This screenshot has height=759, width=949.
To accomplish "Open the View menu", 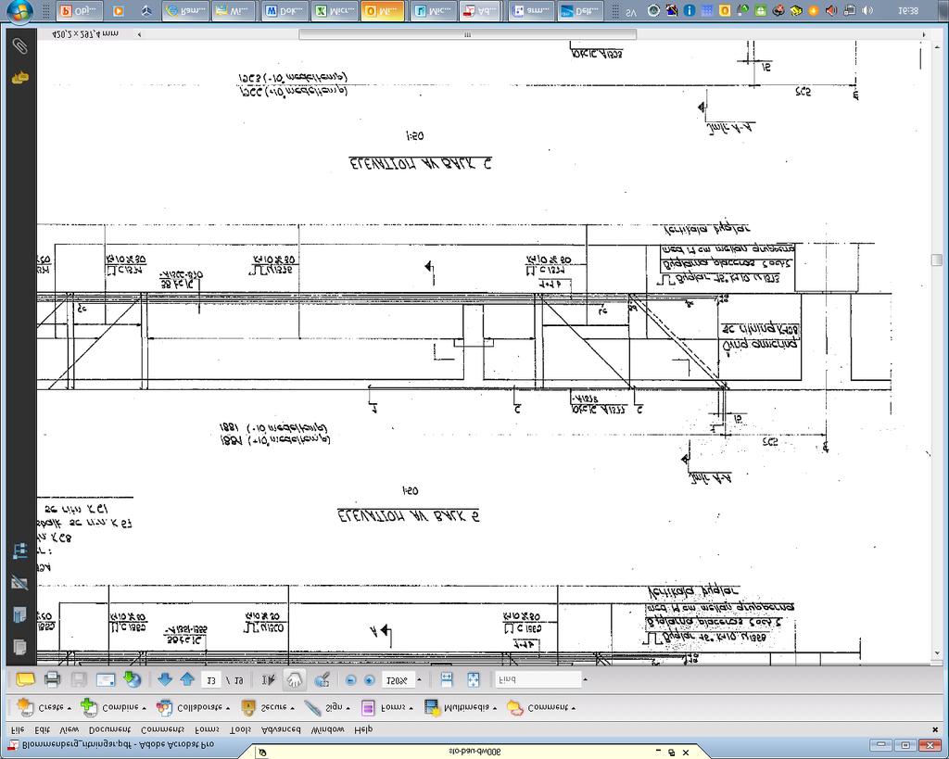I will 69,729.
